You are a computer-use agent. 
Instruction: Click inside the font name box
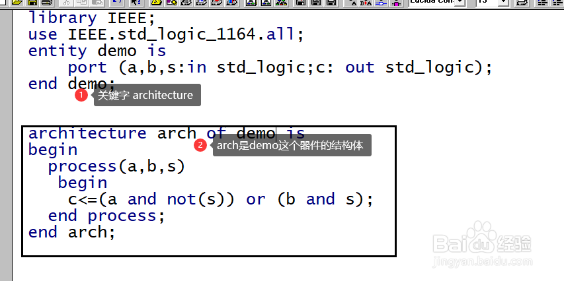point(432,3)
